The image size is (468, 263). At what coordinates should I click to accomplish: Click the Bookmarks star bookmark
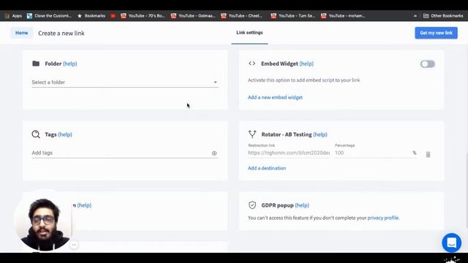point(91,16)
